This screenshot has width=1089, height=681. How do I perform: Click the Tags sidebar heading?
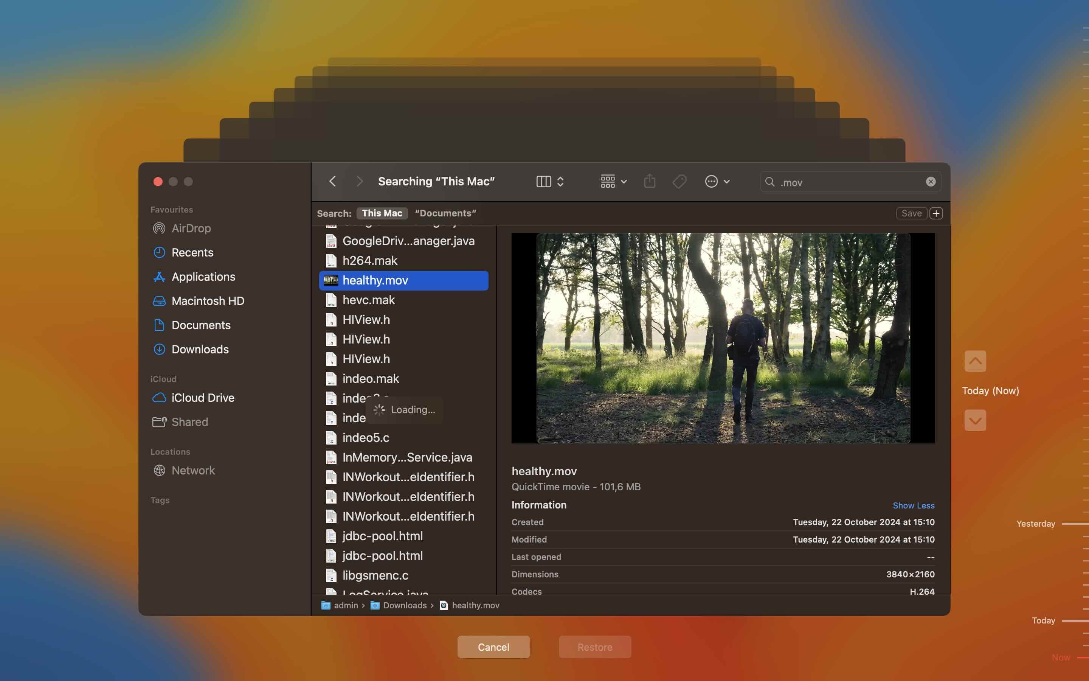(x=160, y=501)
